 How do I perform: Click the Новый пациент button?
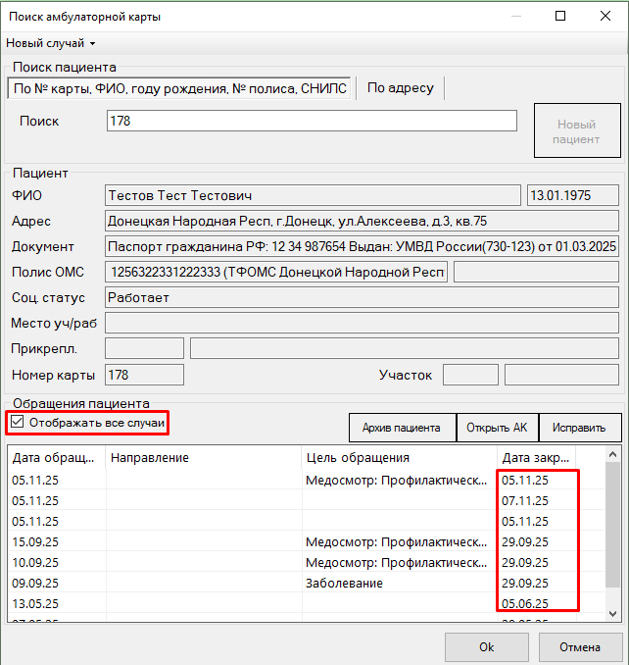577,130
